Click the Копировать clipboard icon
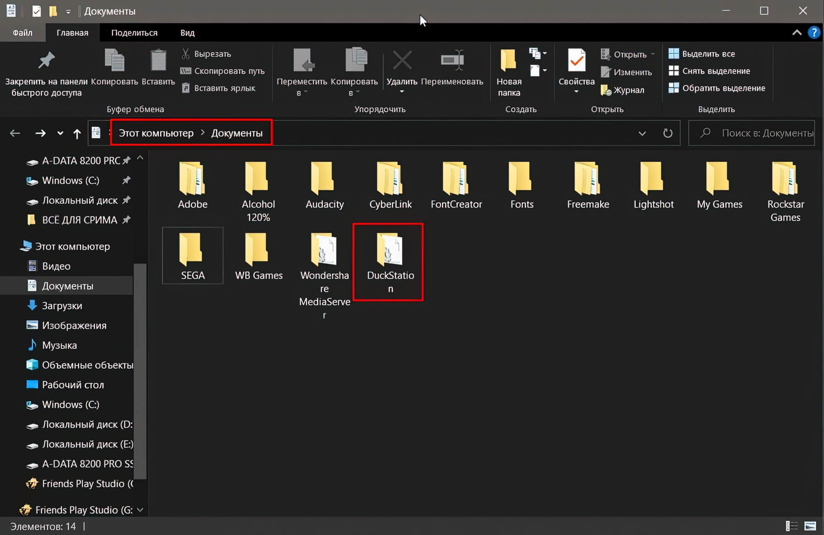This screenshot has width=824, height=535. click(x=114, y=67)
